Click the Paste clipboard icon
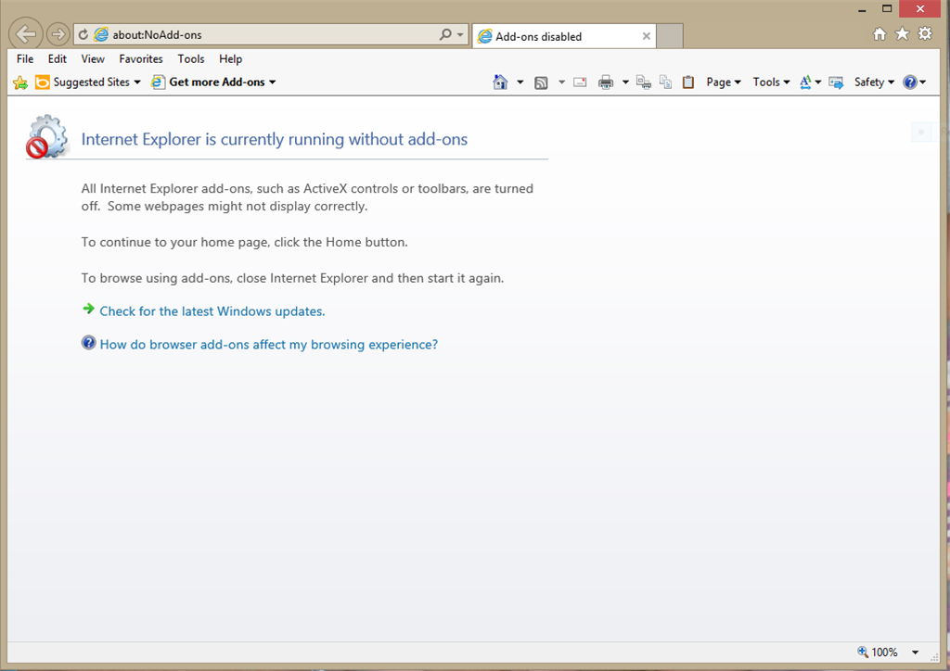This screenshot has width=950, height=671. [x=688, y=82]
